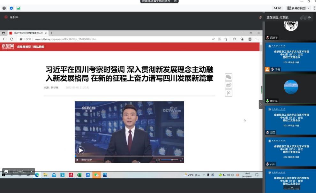Screen dimensions: 316x193
Task: Mute the video speaker icon
Action: 158,160
